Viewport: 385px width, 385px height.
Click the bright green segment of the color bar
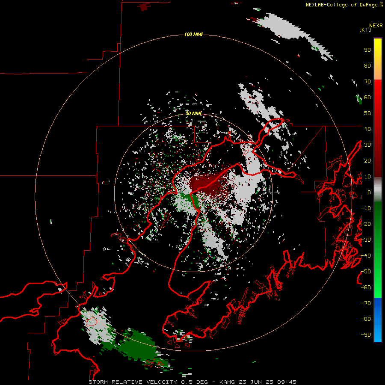coord(378,282)
